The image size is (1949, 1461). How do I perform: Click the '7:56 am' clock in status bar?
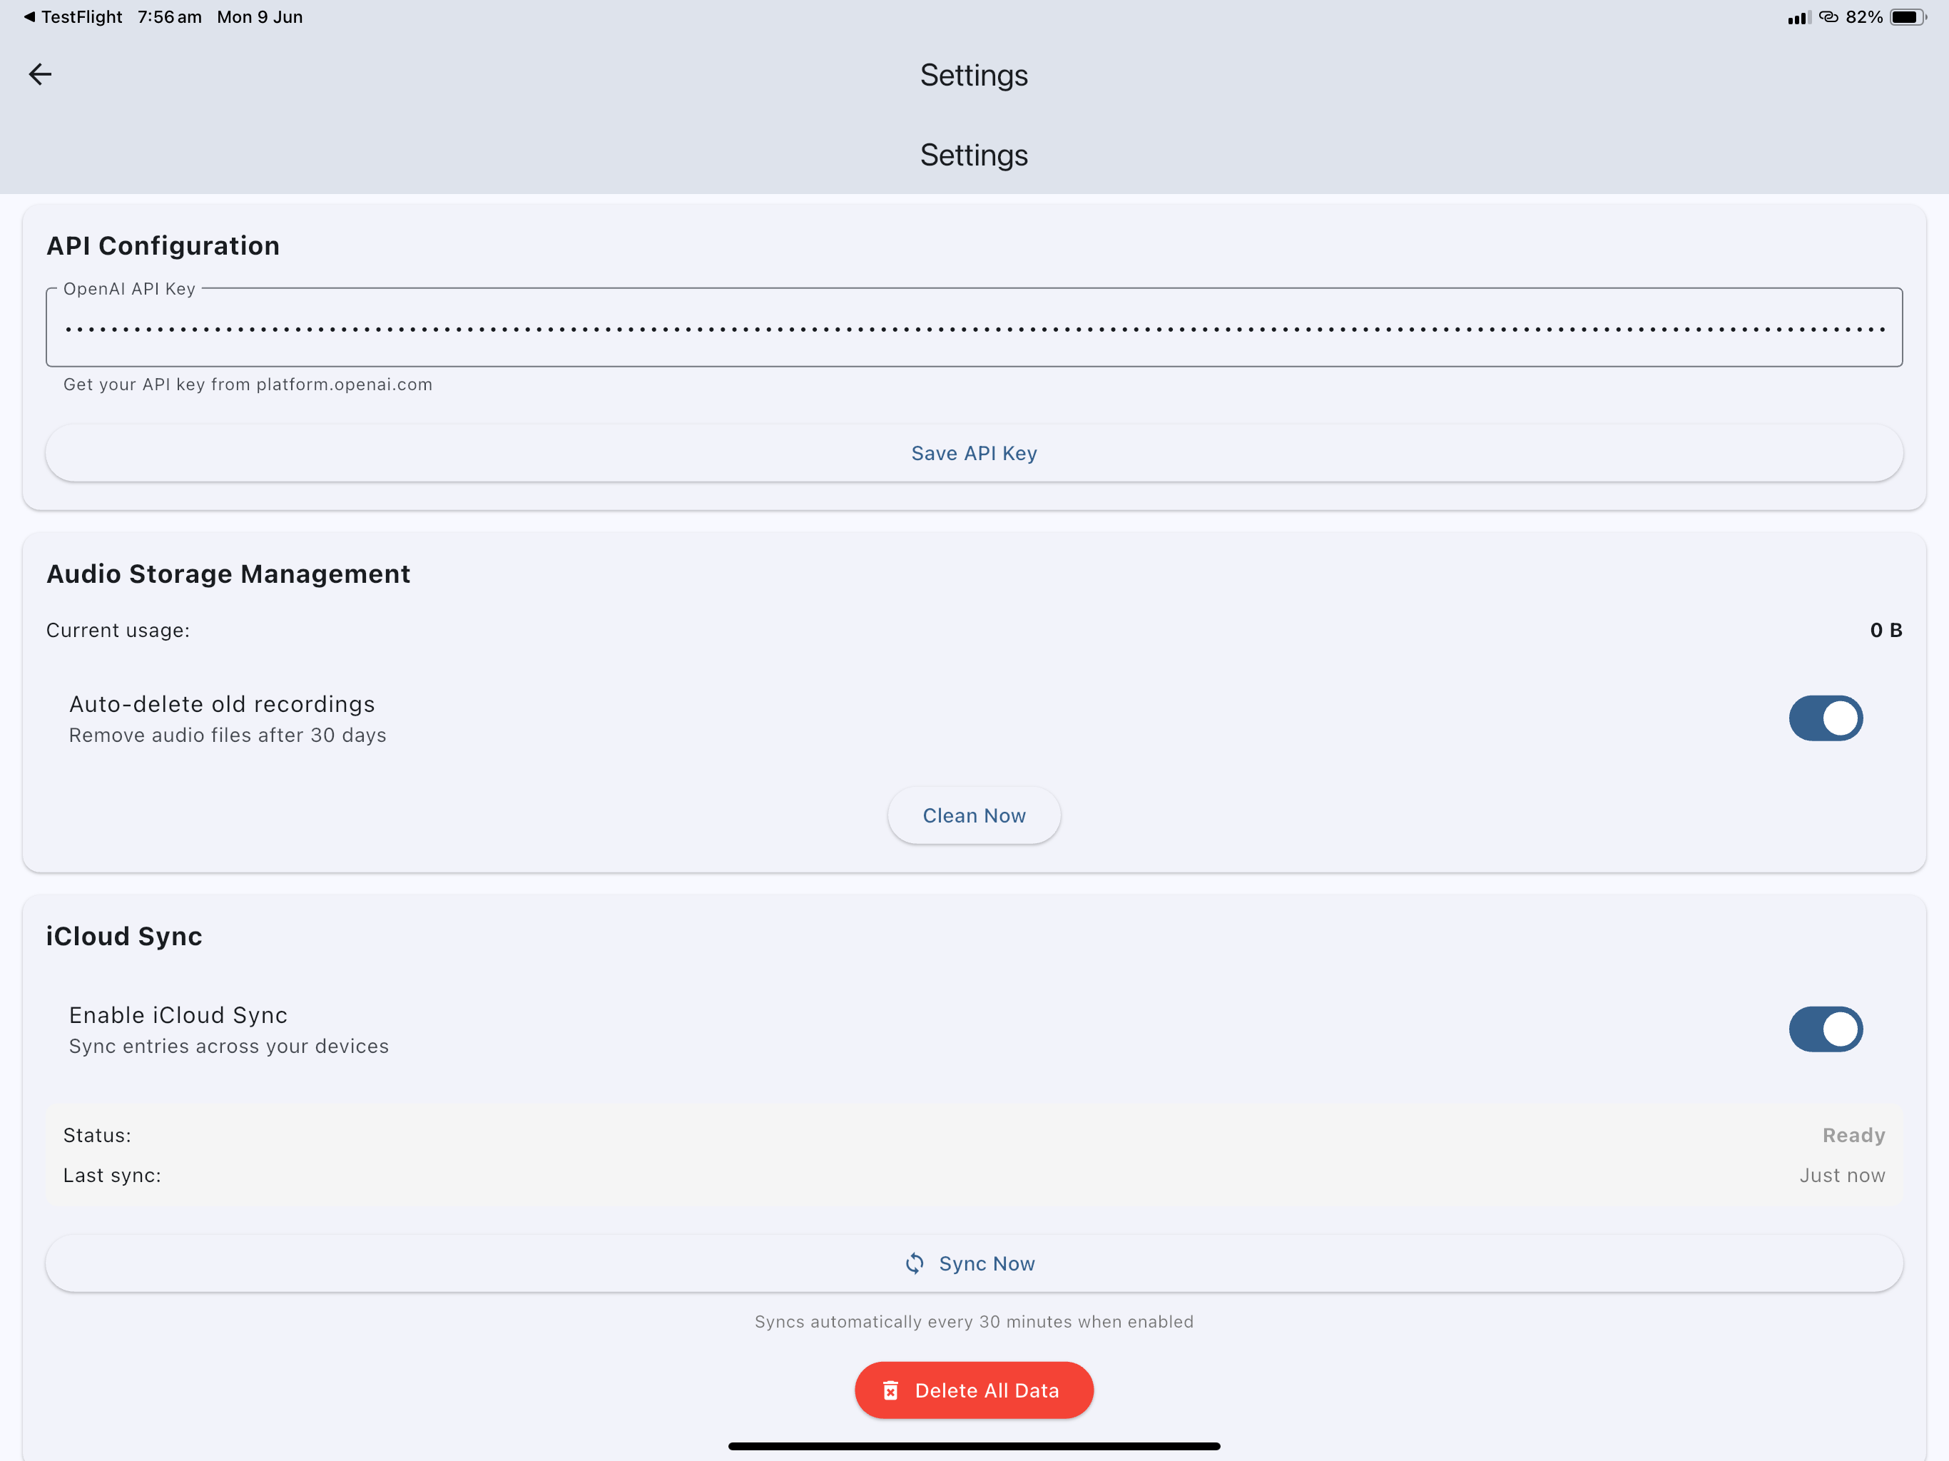pyautogui.click(x=169, y=16)
